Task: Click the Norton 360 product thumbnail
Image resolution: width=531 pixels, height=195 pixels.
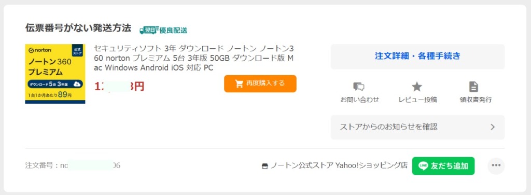Action: (55, 74)
